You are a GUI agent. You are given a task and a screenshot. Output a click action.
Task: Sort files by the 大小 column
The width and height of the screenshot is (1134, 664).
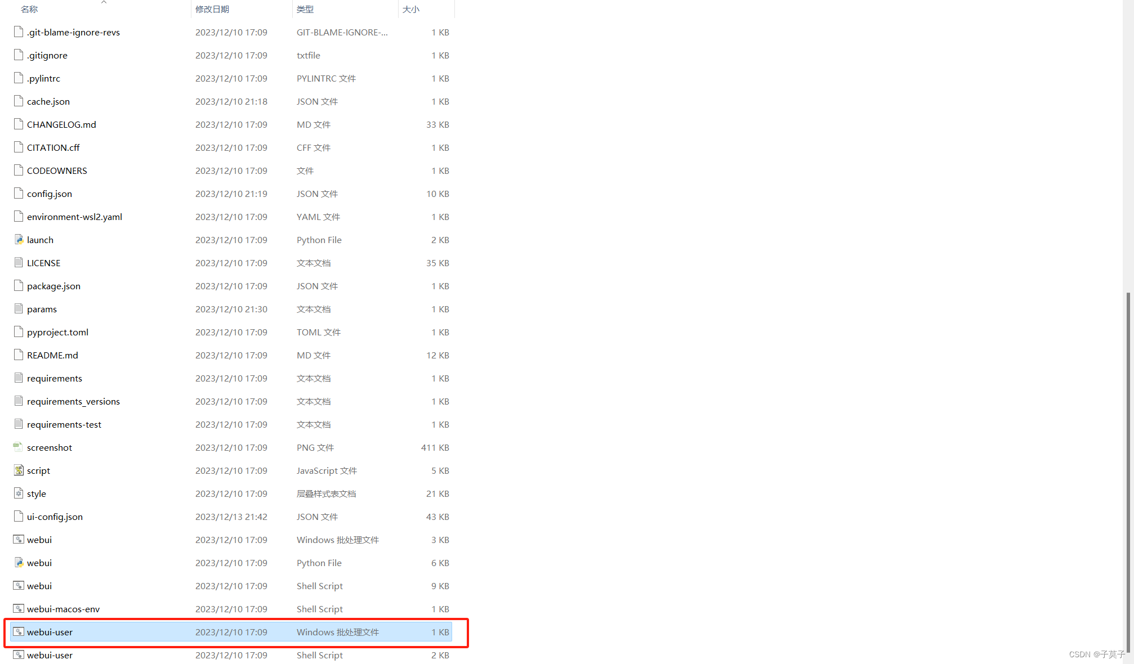pos(411,9)
